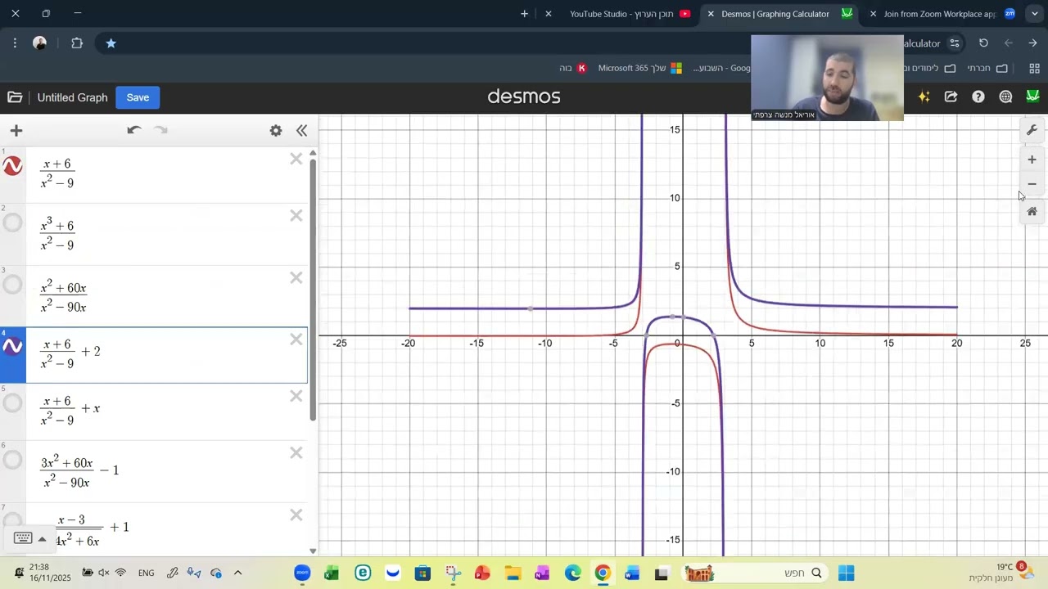Hide the first expression's red graph
The height and width of the screenshot is (589, 1048).
pos(12,166)
